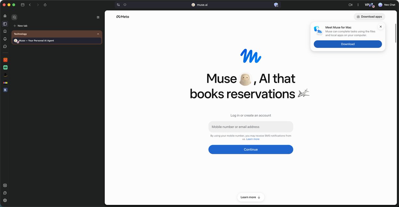The height and width of the screenshot is (207, 399).
Task: Open the notifications bell icon
Action: [5, 39]
